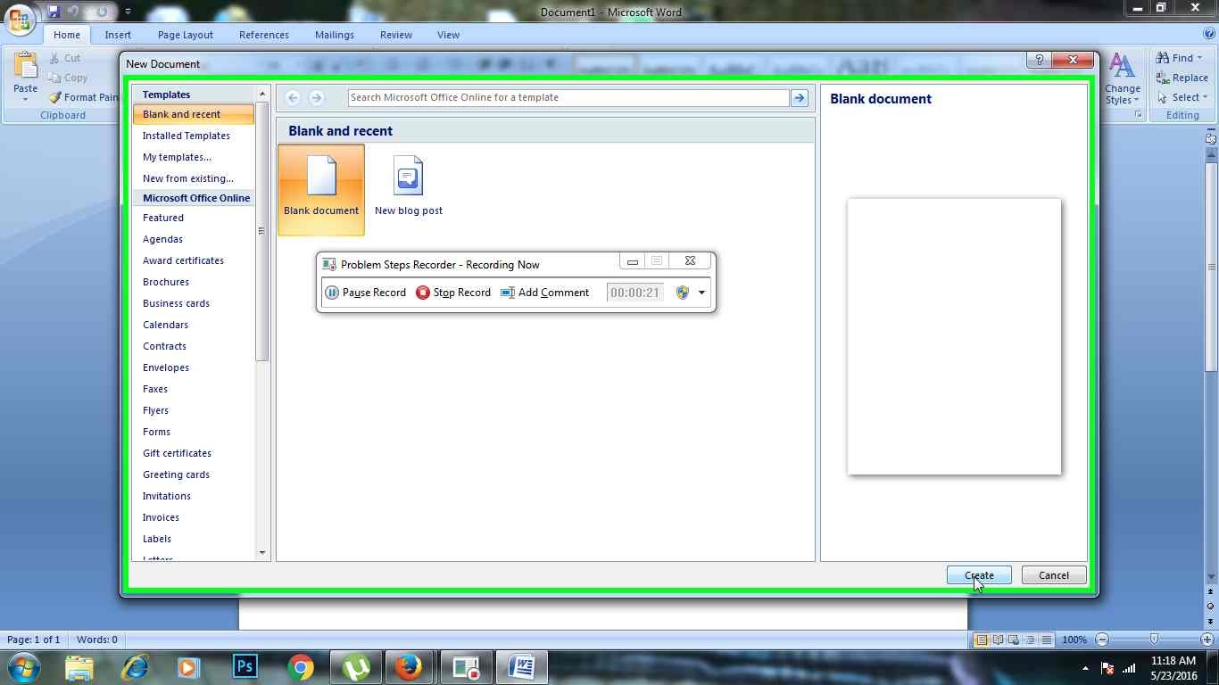Switch to Outline view

pyautogui.click(x=1029, y=640)
